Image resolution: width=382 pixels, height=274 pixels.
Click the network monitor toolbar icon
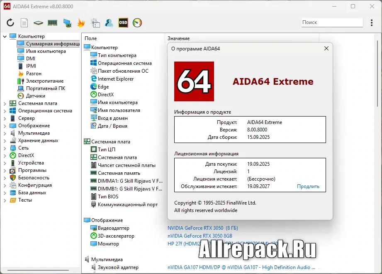(x=67, y=23)
